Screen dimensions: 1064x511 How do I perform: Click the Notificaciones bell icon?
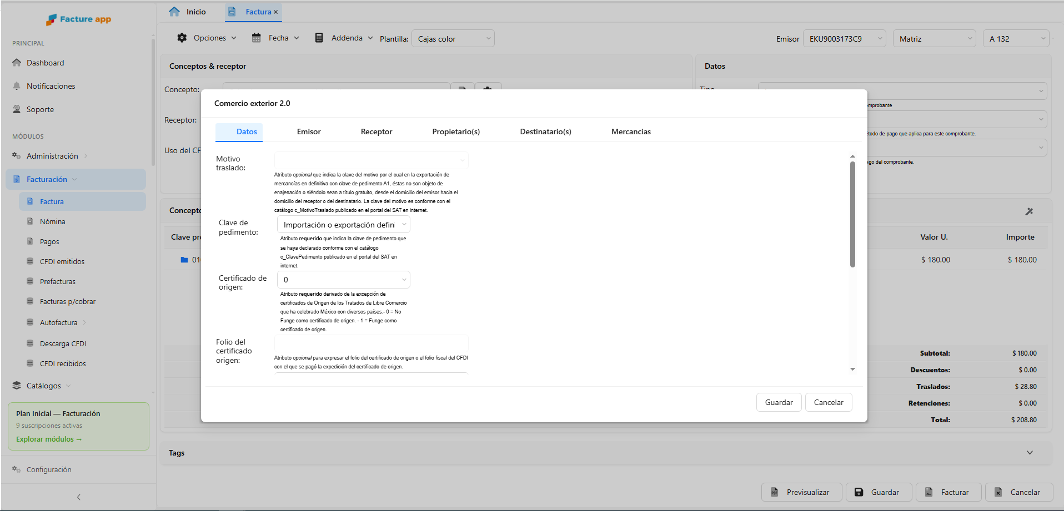click(x=17, y=86)
